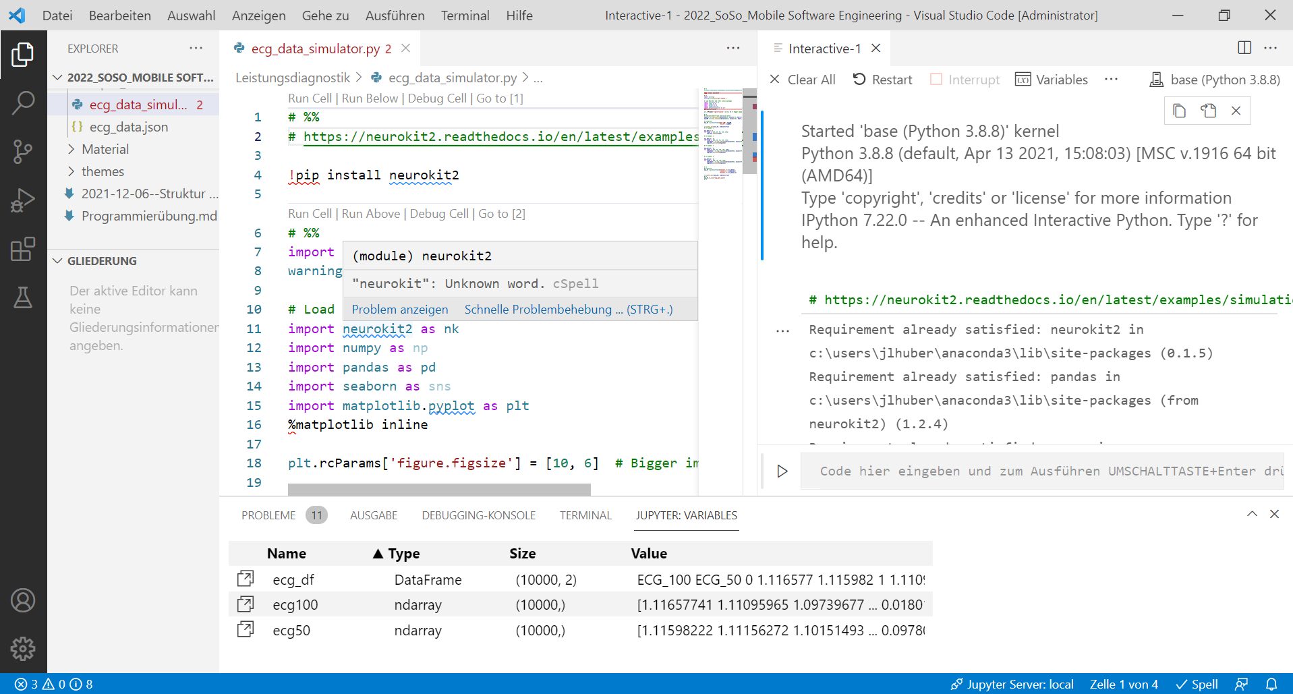Maximize the bottom panel with chevron
The width and height of the screenshot is (1293, 694).
click(x=1252, y=514)
